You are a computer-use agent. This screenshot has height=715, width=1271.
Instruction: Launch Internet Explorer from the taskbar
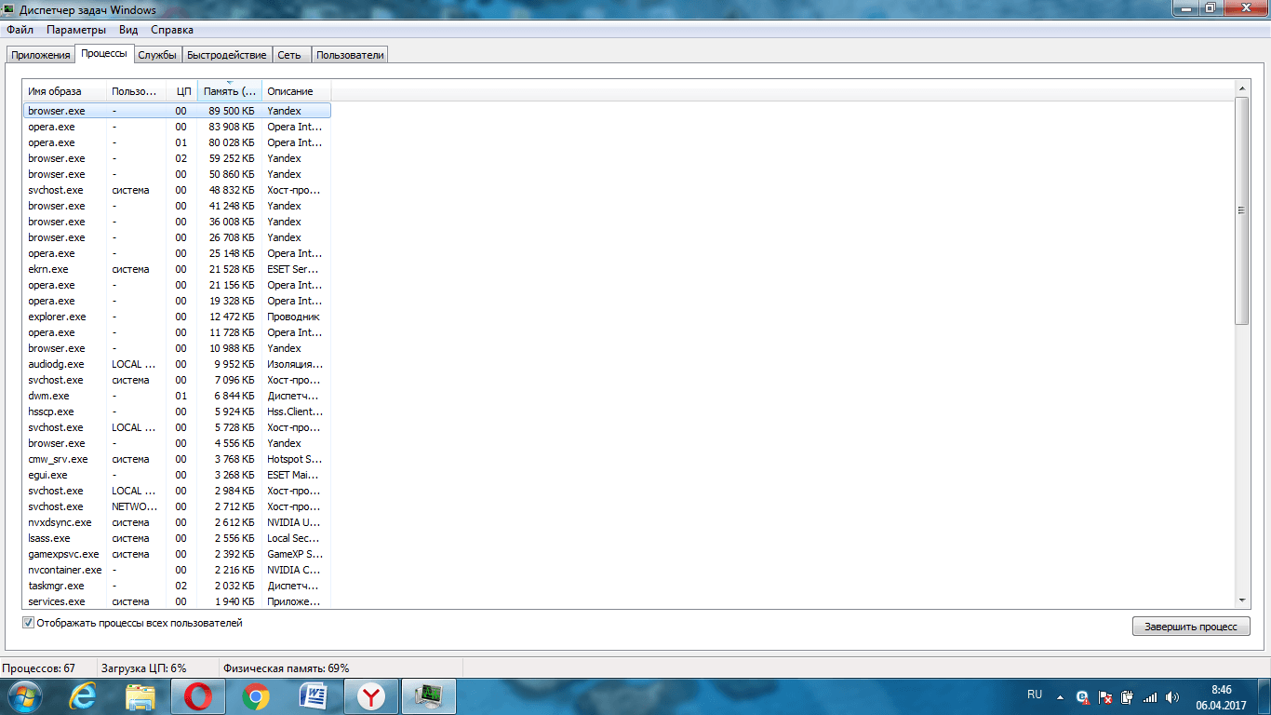point(85,695)
